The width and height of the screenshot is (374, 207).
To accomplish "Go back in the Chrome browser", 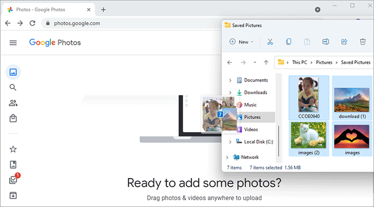I will coord(8,23).
